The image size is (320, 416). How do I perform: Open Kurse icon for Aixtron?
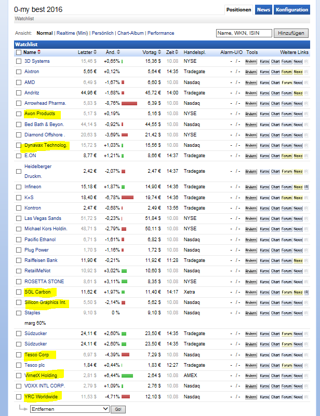pos(264,72)
